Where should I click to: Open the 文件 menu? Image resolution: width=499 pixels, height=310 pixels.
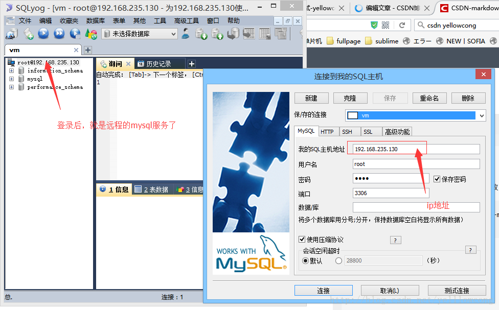[25, 20]
